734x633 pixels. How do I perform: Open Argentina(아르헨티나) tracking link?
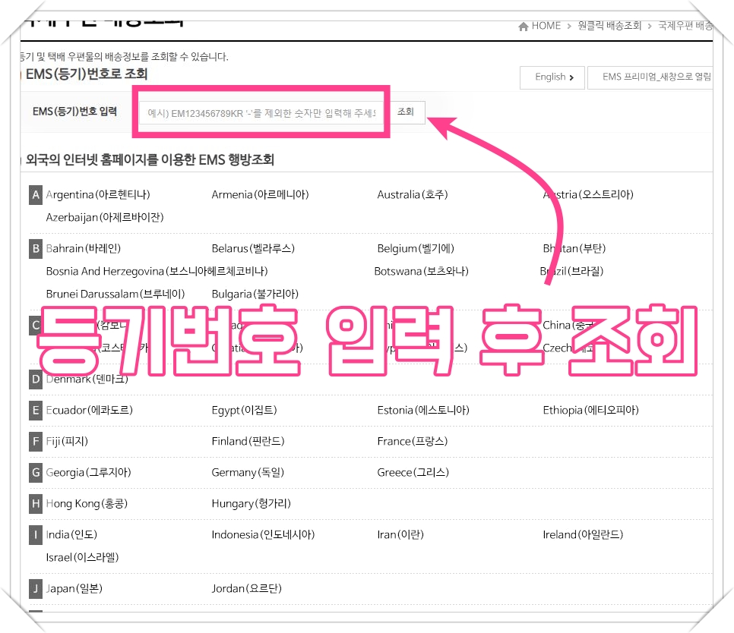point(98,195)
